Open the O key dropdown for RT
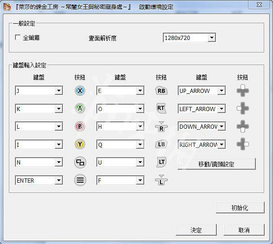The image size is (273, 244). click(x=120, y=109)
